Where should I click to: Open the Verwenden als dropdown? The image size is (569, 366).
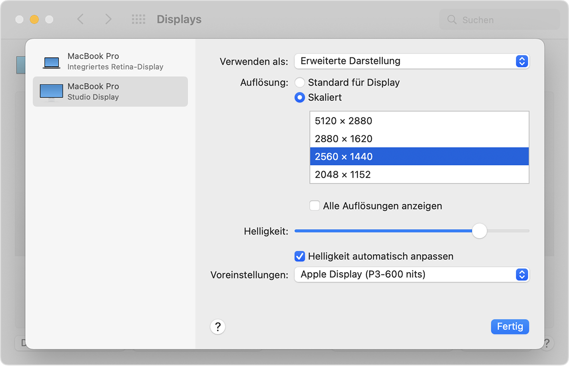click(411, 61)
